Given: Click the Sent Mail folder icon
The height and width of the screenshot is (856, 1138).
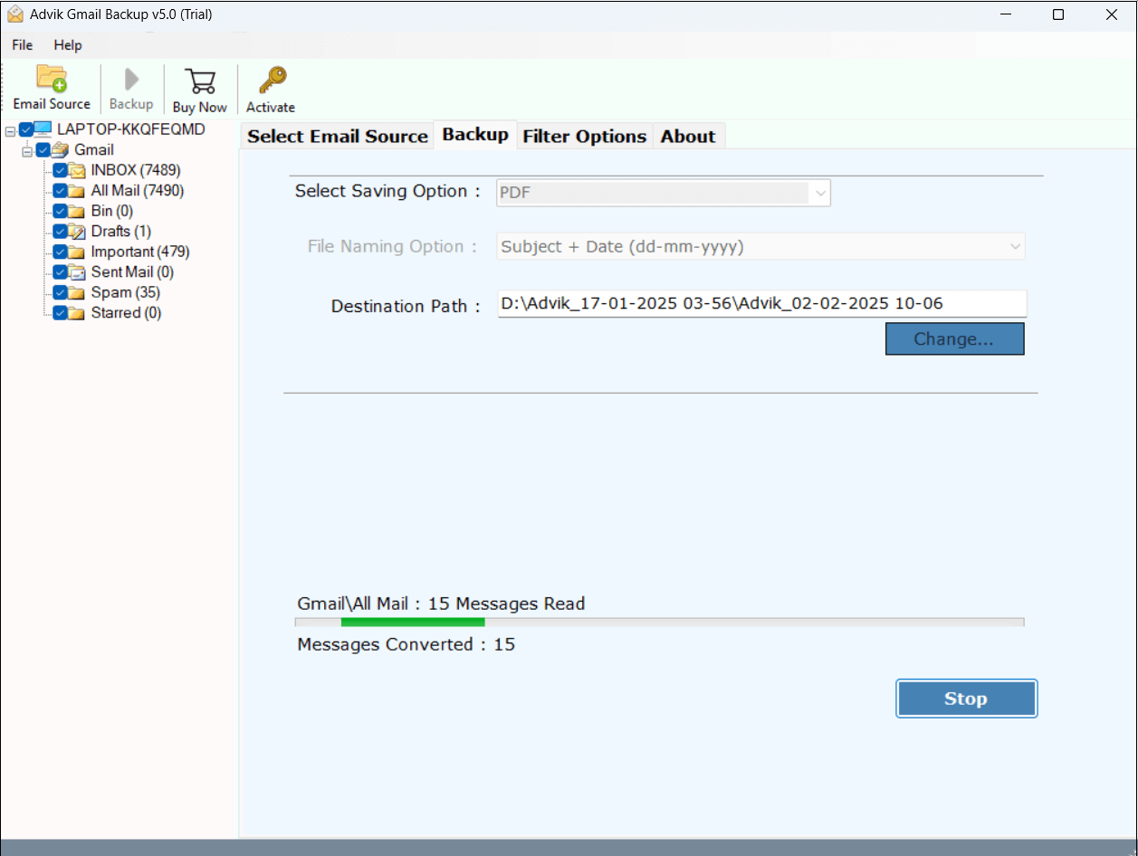Looking at the screenshot, I should tap(78, 272).
